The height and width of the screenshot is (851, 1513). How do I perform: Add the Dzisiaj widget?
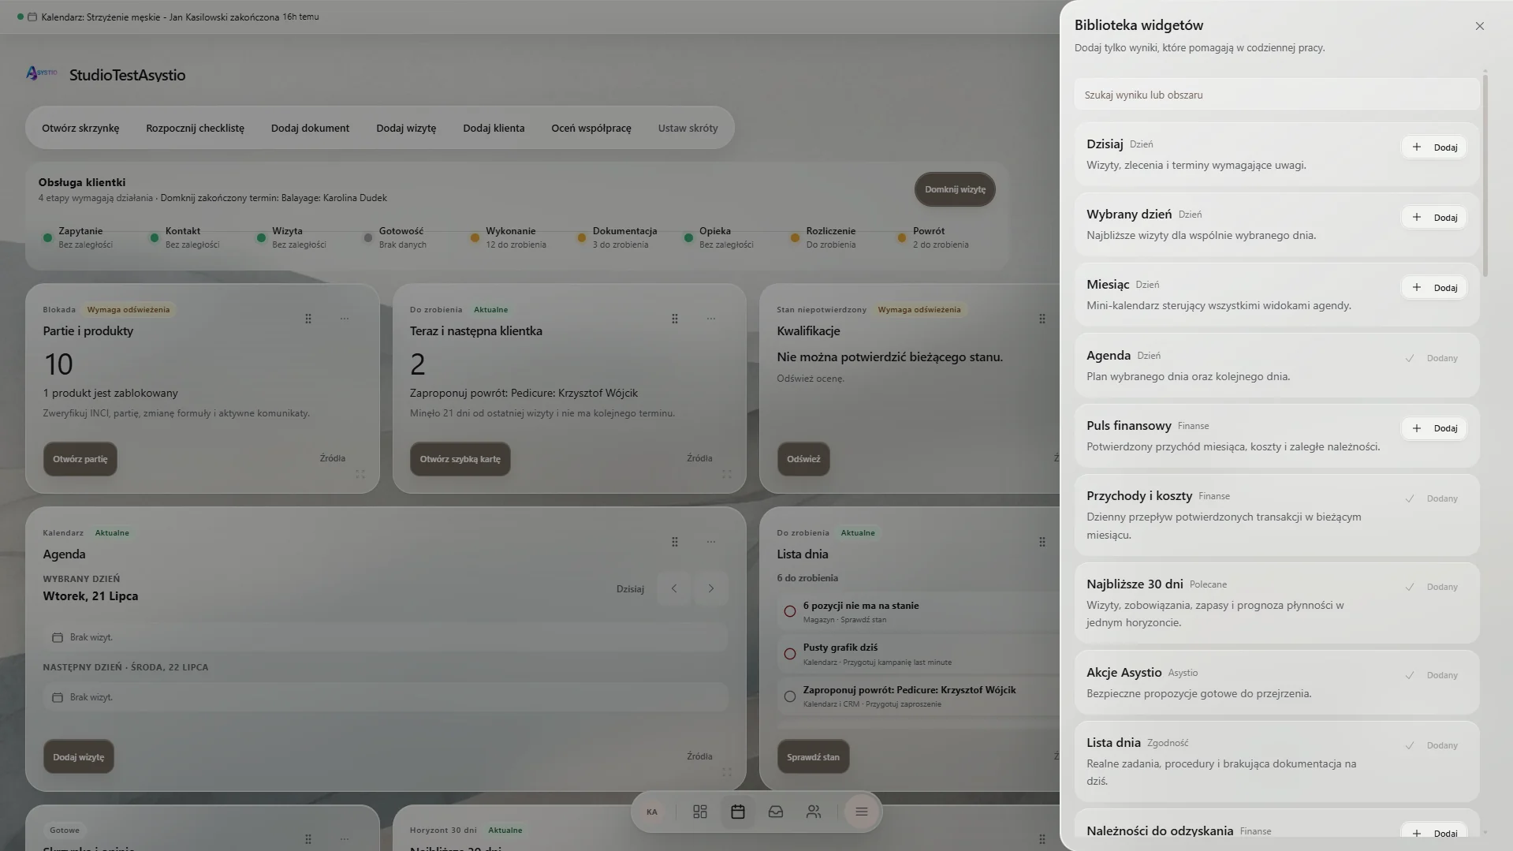(1434, 147)
